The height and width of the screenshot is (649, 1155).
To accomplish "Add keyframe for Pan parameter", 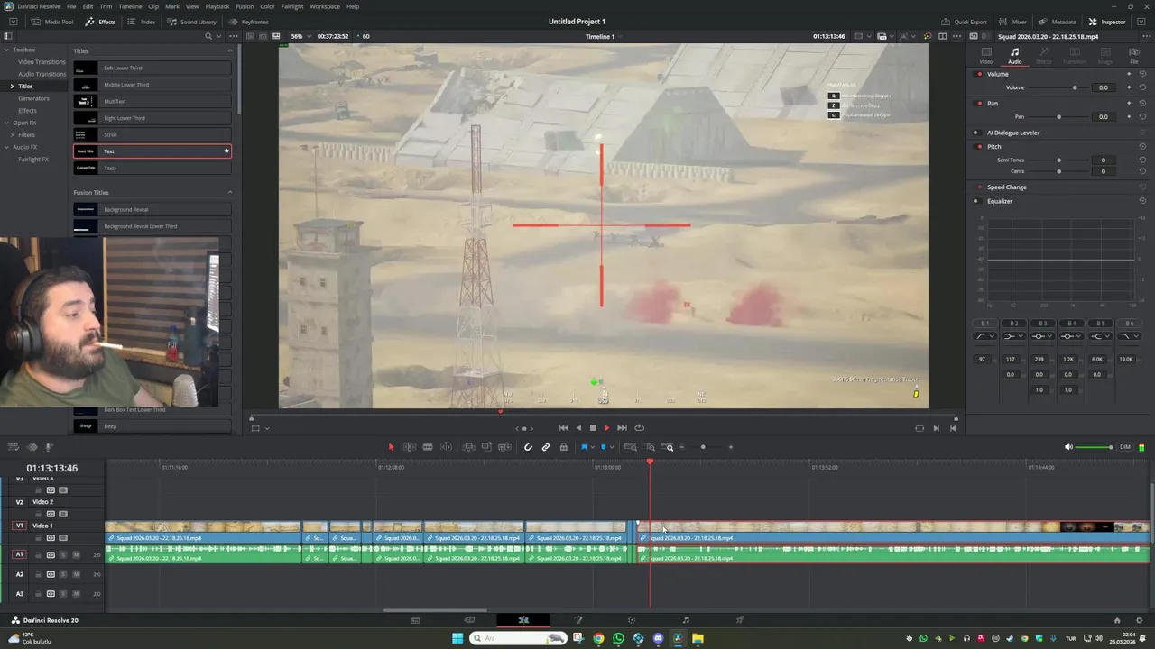I will click(x=1129, y=116).
